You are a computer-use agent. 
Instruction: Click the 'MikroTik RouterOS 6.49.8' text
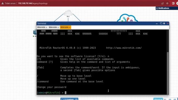pyautogui.click(x=57, y=48)
